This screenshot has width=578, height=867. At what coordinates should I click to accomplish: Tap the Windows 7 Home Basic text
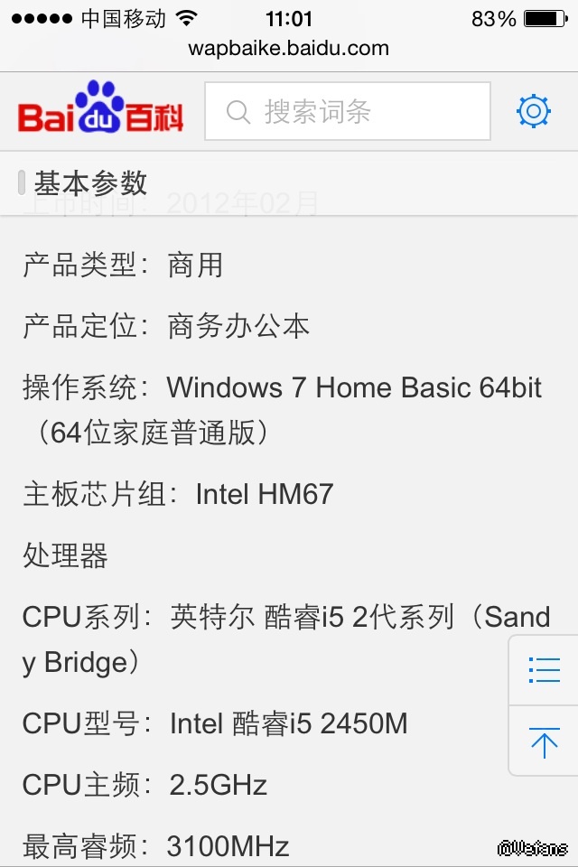[x=354, y=387]
